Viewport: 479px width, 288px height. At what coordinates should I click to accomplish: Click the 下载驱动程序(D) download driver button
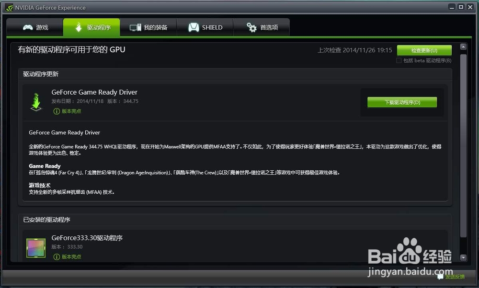[402, 102]
